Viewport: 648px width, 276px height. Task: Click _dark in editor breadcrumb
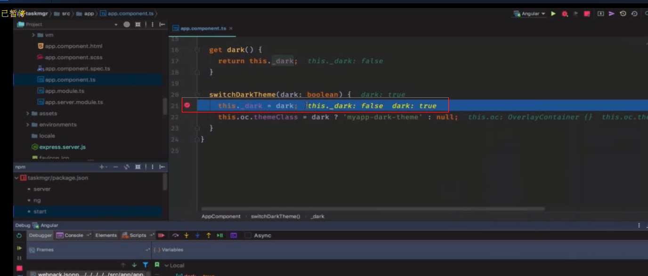pos(318,216)
